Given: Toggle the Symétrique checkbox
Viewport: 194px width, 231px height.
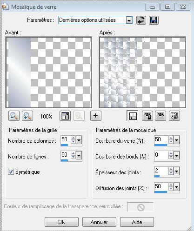Looking at the screenshot, I should click(11, 172).
